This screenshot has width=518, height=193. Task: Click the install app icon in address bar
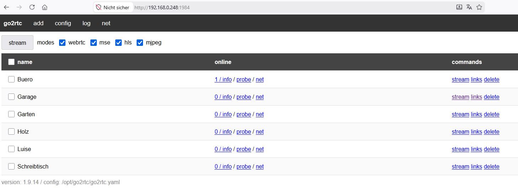click(459, 7)
